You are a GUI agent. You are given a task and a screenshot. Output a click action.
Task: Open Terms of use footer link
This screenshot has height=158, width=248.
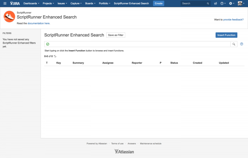(117, 143)
